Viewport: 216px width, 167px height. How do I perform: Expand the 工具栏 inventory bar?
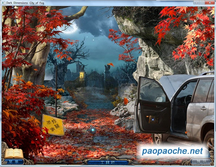click(108, 162)
